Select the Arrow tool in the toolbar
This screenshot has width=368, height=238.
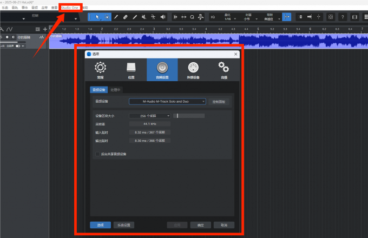[x=97, y=17]
